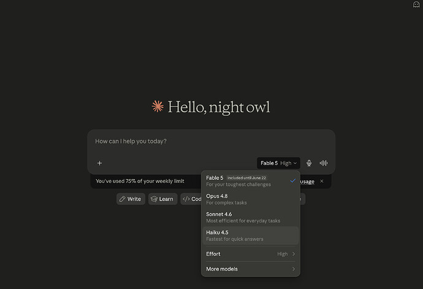This screenshot has height=289, width=423.
Task: Select Opus 4.8 model option
Action: (x=251, y=199)
